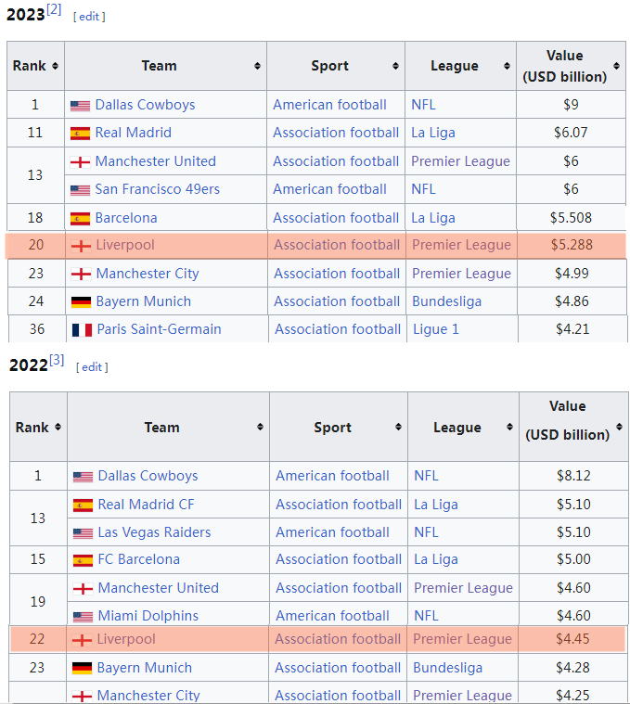Sort the 2023 table by Rank
This screenshot has height=704, width=630.
(x=55, y=66)
